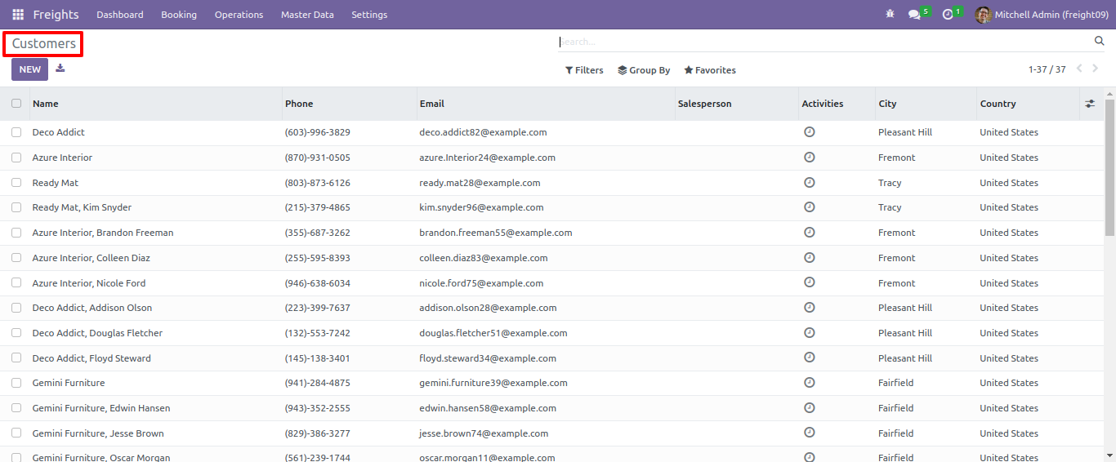Click the debug bug icon
Image resolution: width=1116 pixels, height=462 pixels.
890,15
